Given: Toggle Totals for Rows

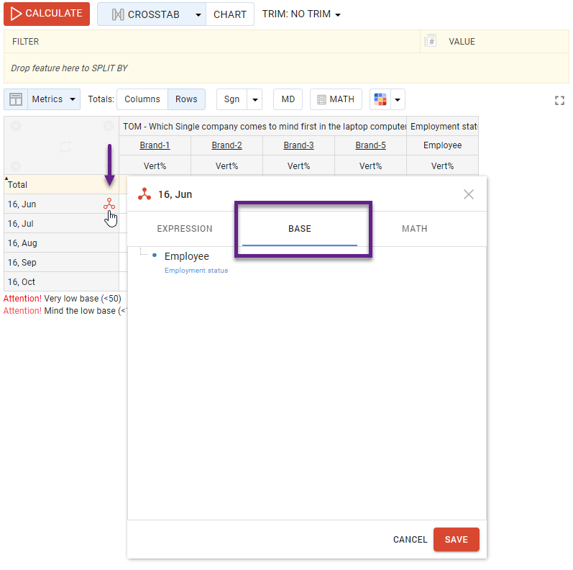Looking at the screenshot, I should [x=186, y=99].
